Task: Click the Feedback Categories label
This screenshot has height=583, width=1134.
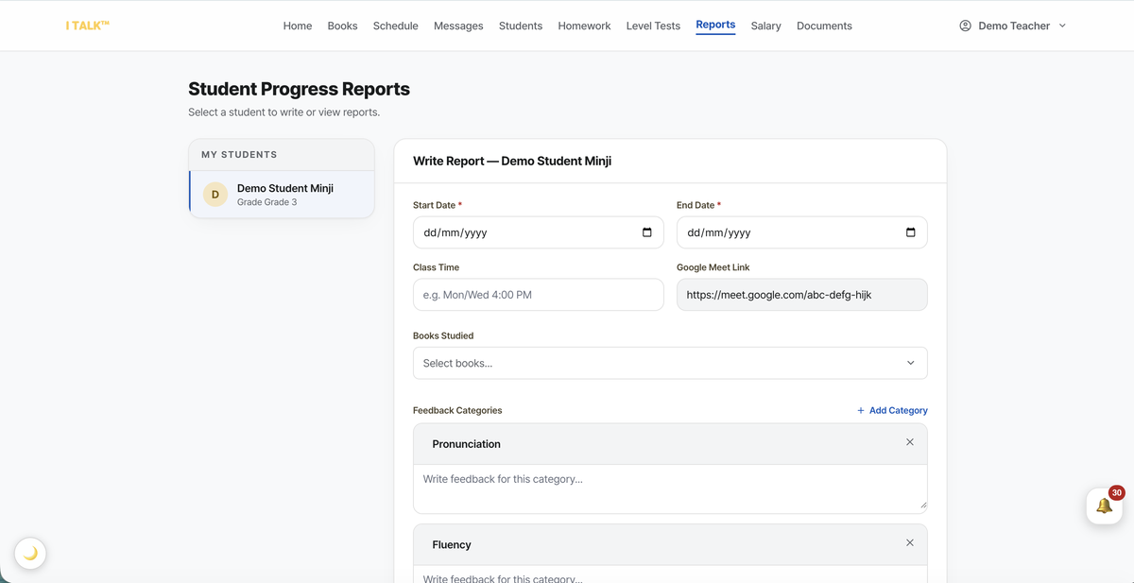Action: click(x=457, y=410)
